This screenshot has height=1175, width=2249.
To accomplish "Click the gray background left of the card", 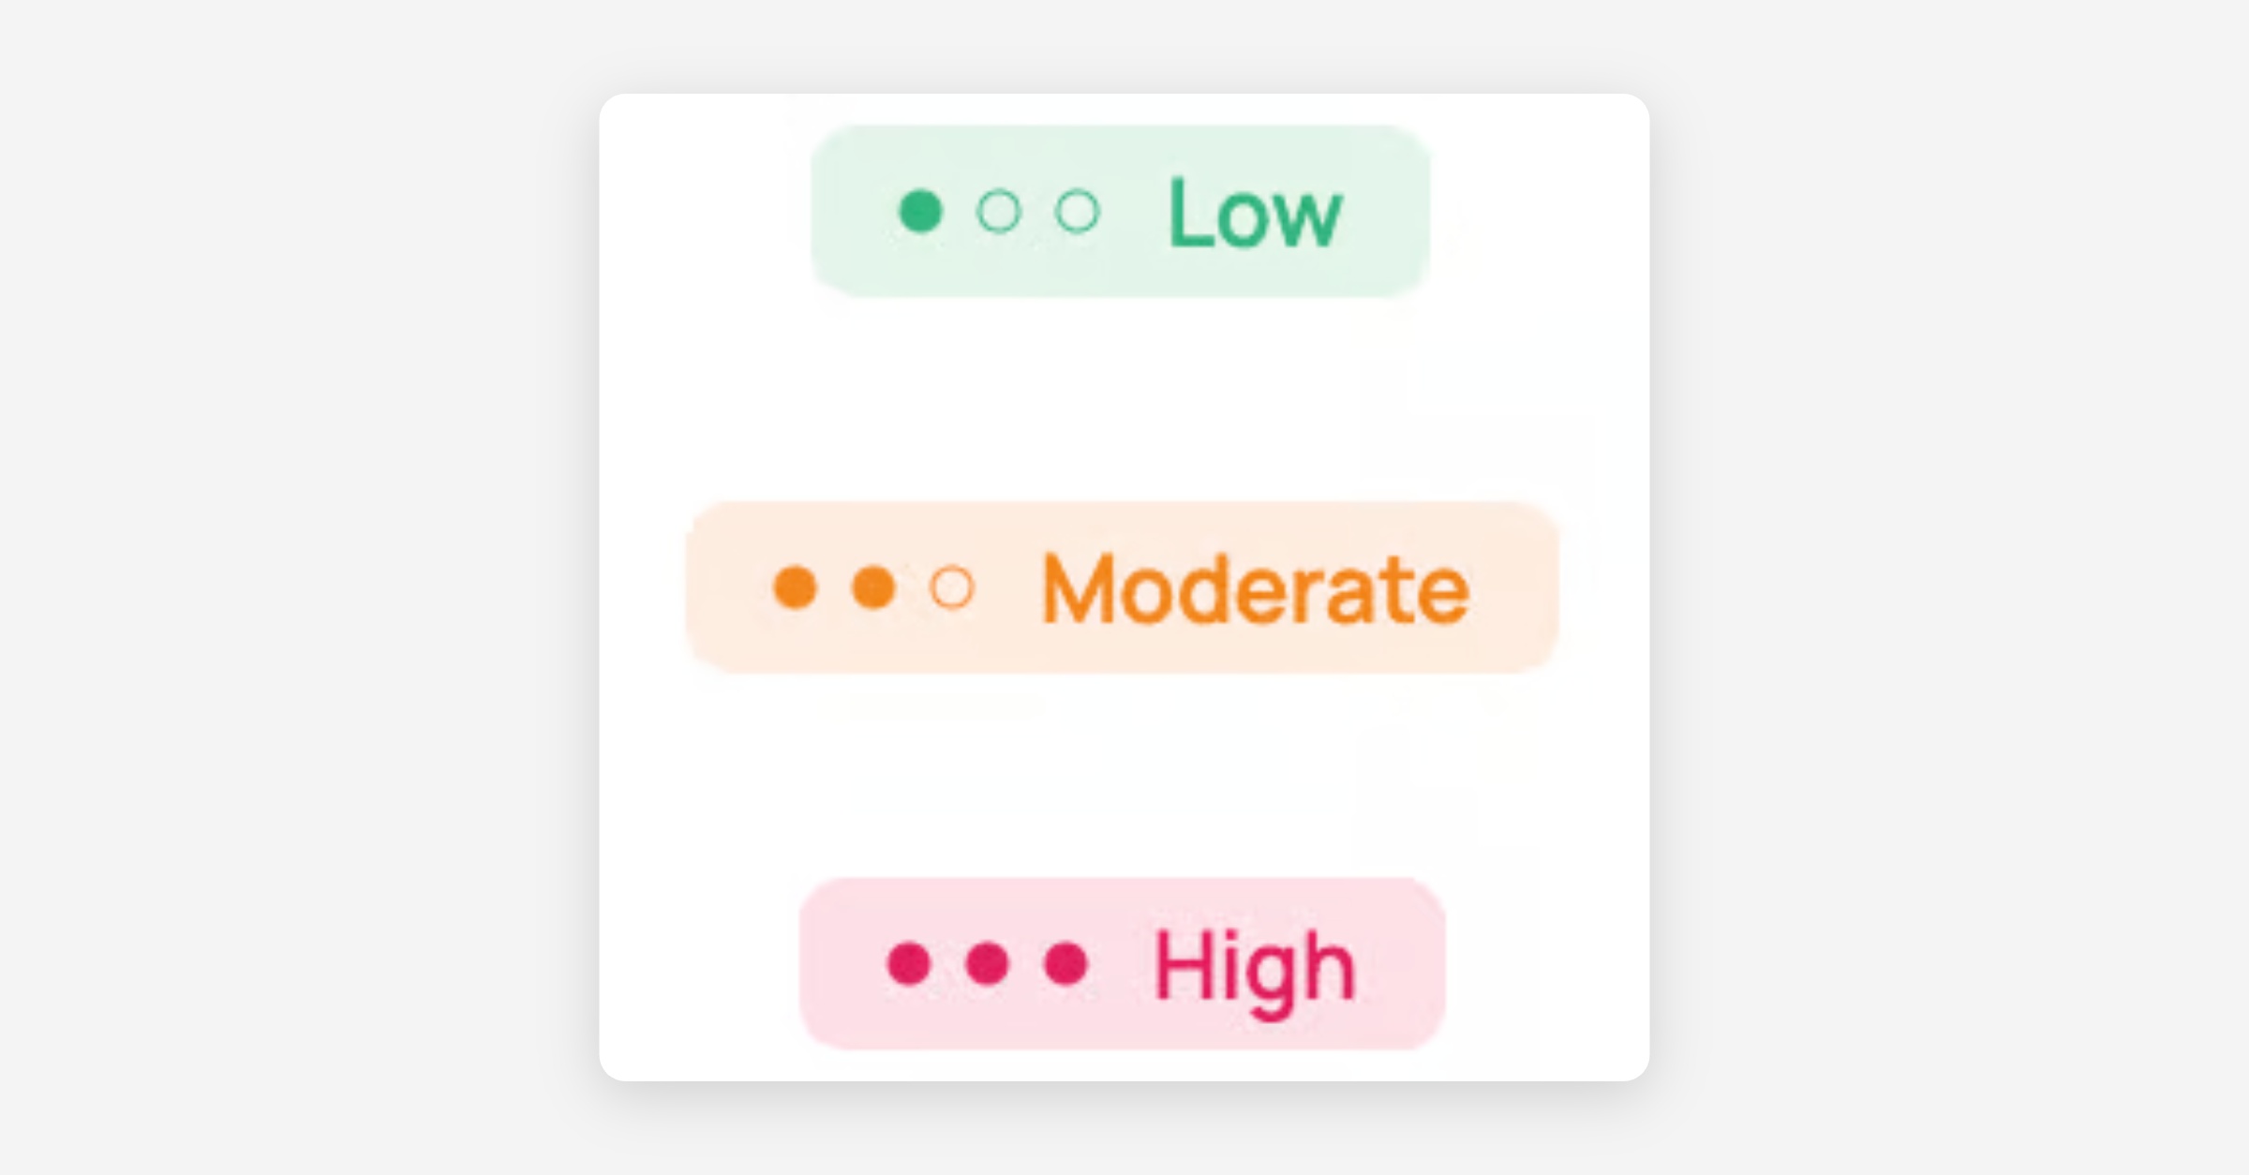I will coord(300,587).
